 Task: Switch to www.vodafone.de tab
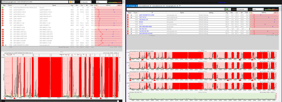point(144,6)
